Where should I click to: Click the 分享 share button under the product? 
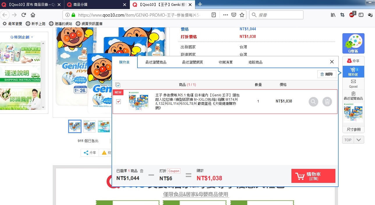click(x=90, y=153)
